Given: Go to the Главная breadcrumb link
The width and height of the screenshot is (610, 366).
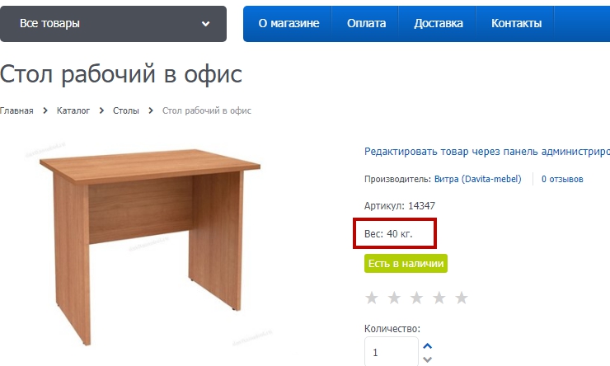Looking at the screenshot, I should [x=16, y=110].
